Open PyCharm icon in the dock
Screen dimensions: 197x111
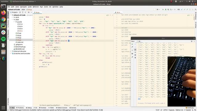coord(3,26)
